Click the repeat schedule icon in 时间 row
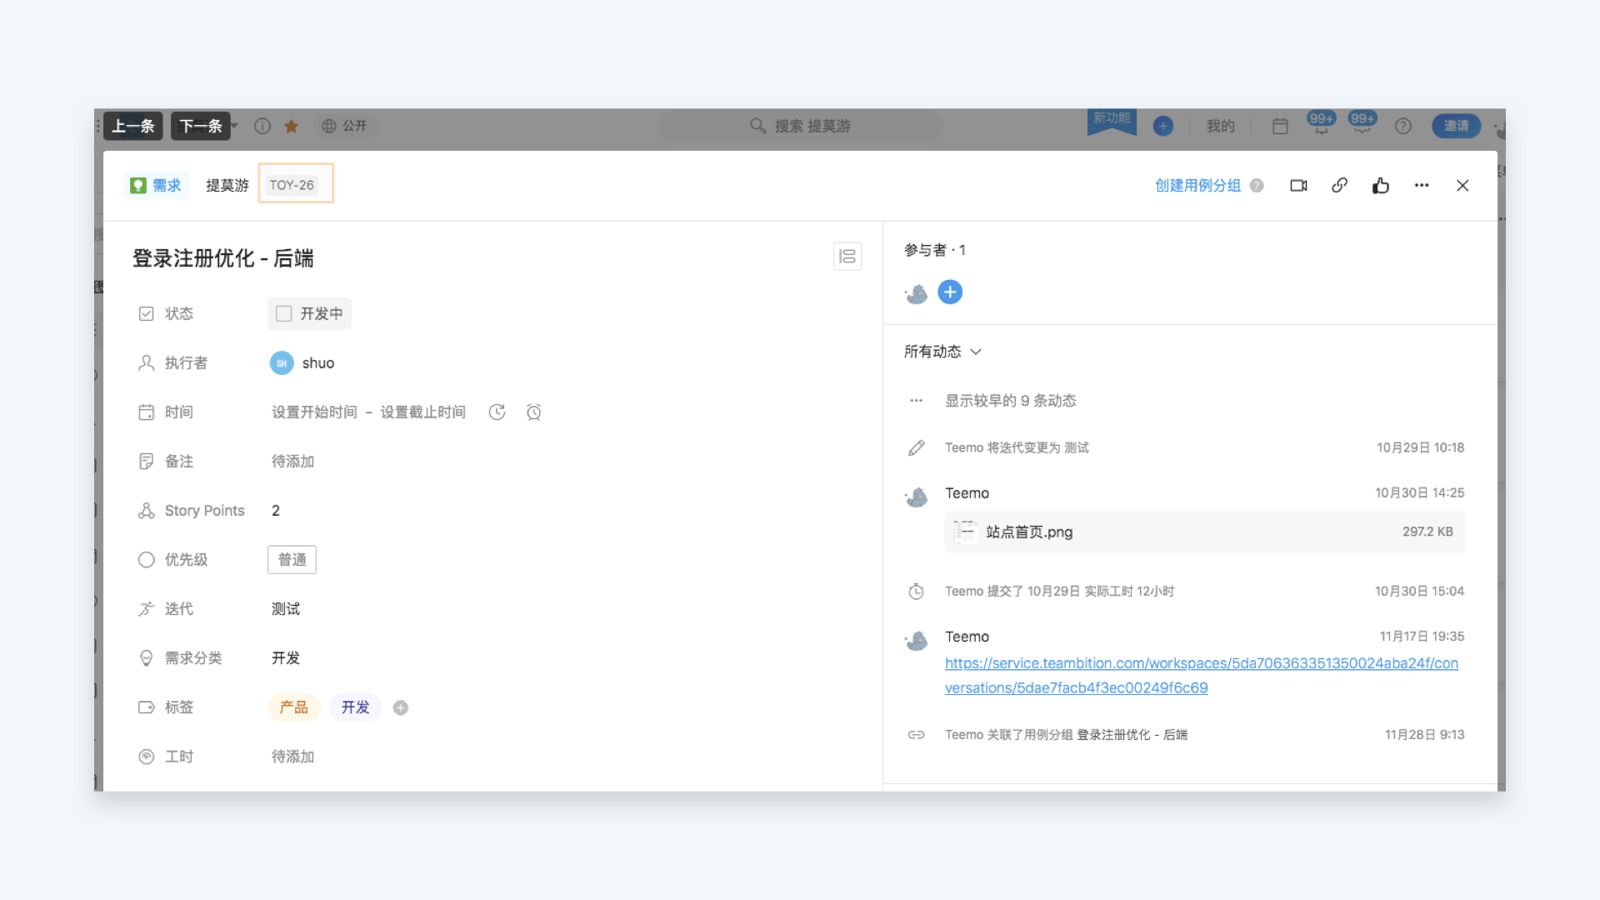 pyautogui.click(x=497, y=412)
